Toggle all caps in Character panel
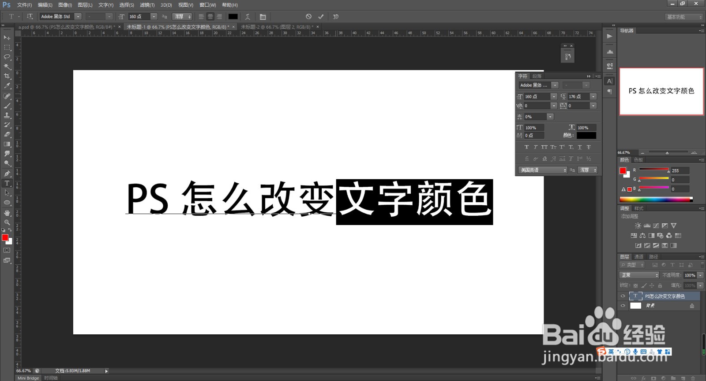Viewport: 706px width, 381px height. (x=544, y=147)
